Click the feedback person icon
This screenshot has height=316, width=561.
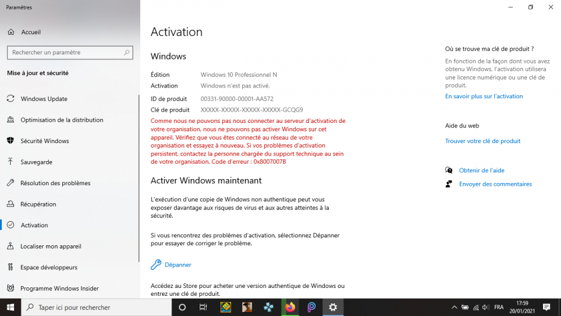(449, 184)
